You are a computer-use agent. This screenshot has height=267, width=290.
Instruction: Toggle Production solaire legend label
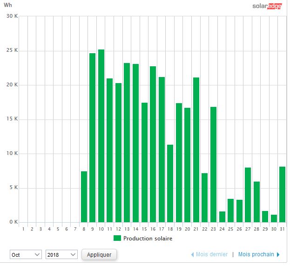148,239
